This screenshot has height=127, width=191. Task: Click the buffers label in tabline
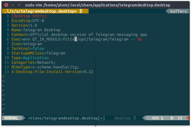pyautogui.click(x=178, y=11)
